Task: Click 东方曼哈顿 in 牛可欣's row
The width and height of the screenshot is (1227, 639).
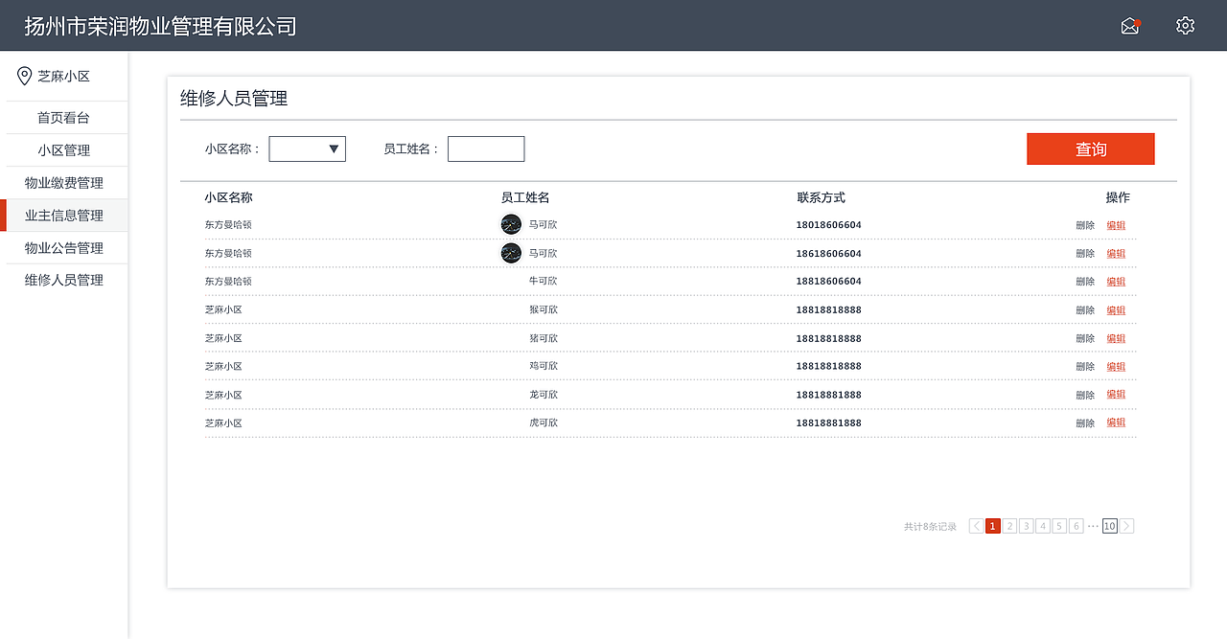Action: coord(228,282)
